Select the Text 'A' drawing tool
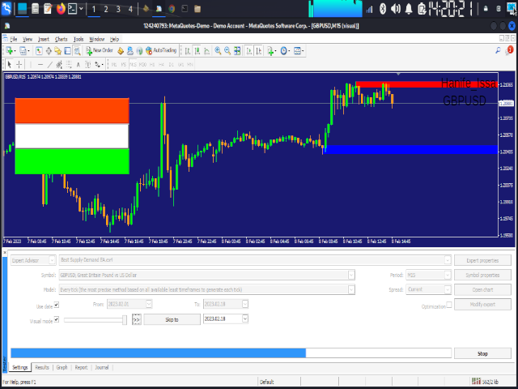 pyautogui.click(x=79, y=64)
